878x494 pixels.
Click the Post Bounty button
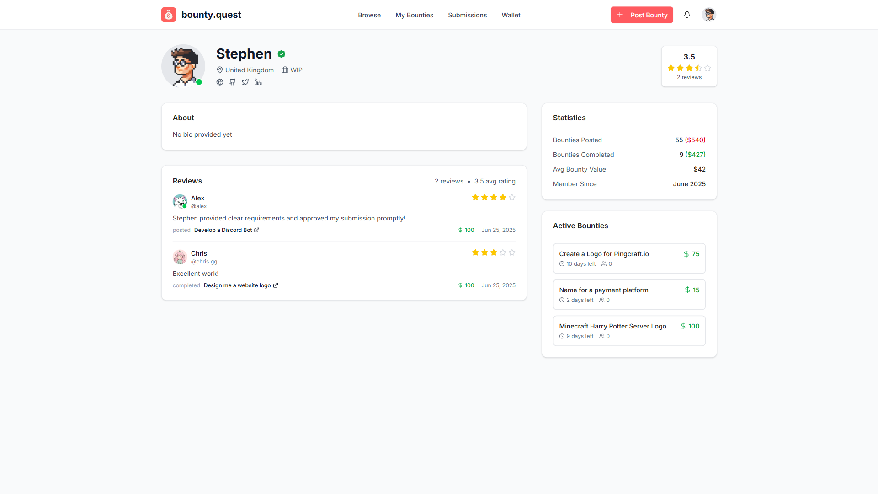642,15
